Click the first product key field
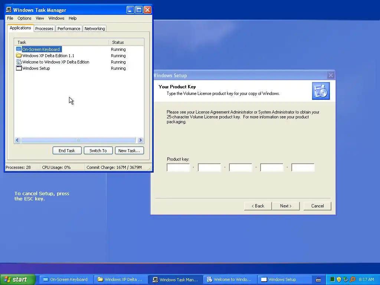Image resolution: width=380 pixels, height=285 pixels. coord(178,167)
